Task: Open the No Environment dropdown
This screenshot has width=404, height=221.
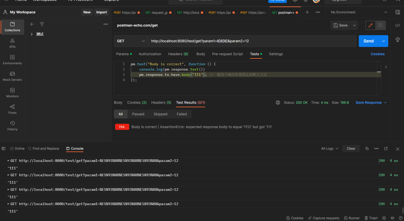Action: click(359, 12)
